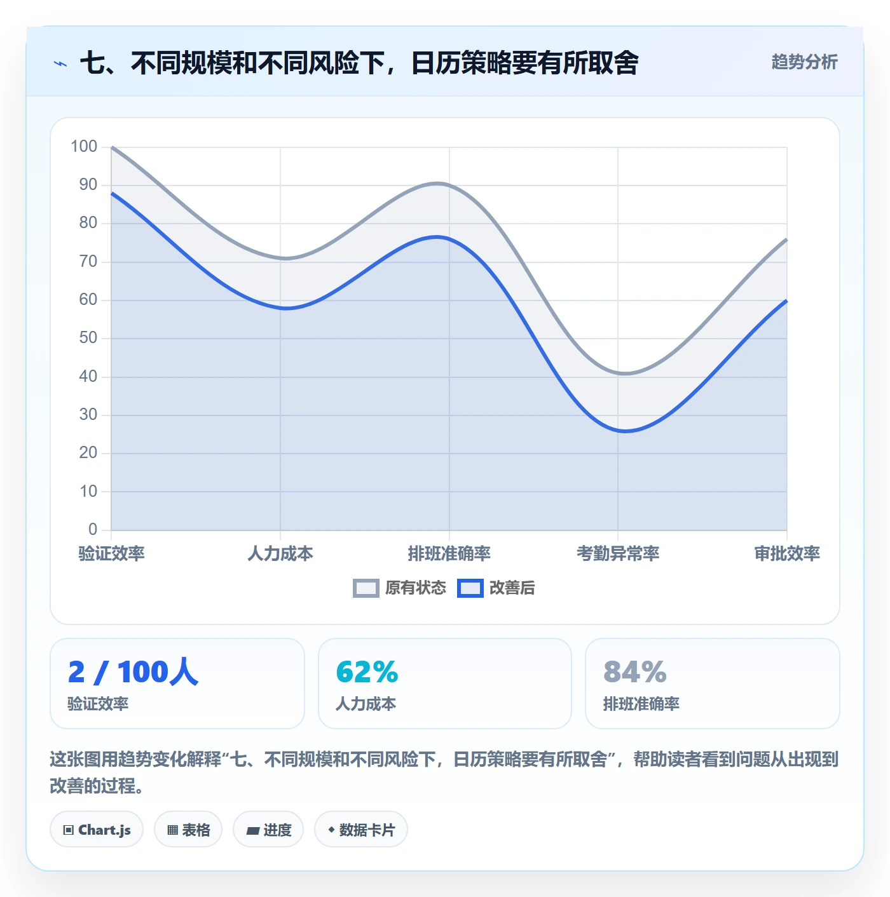Click the heading 七、不同规模和不同风险下，日历策略要有所取舍
The height and width of the screenshot is (897, 890).
tap(359, 63)
